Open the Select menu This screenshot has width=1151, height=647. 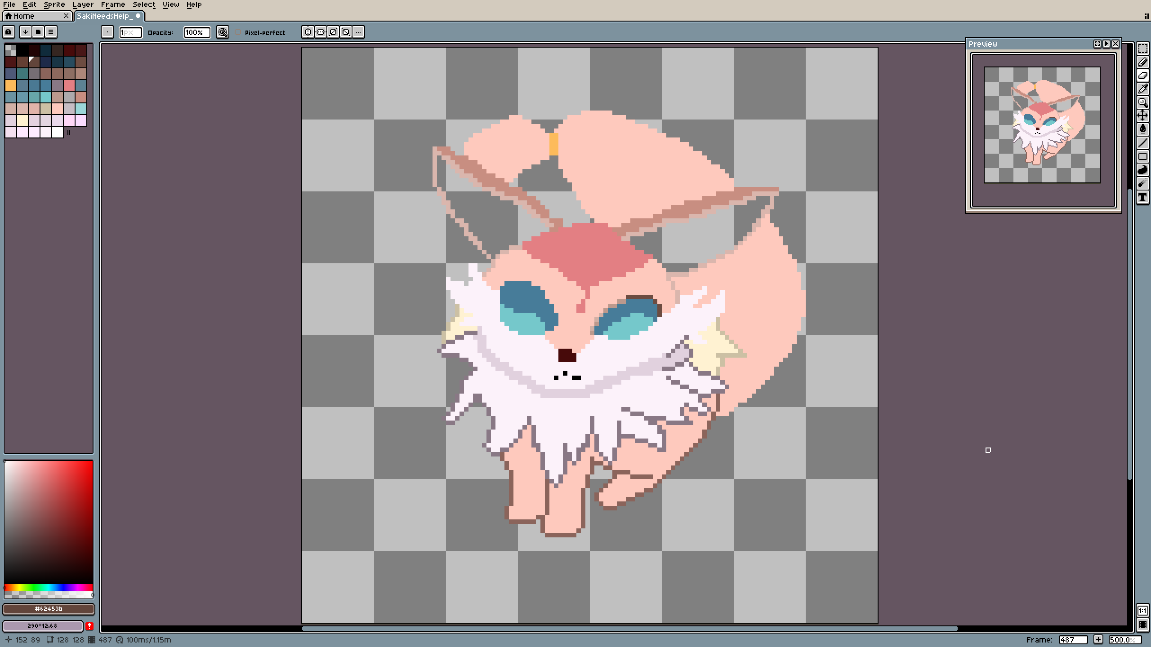click(x=144, y=4)
